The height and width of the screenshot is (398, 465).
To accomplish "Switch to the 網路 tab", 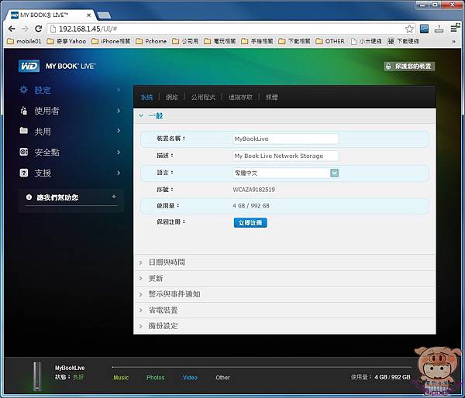I will pos(172,98).
